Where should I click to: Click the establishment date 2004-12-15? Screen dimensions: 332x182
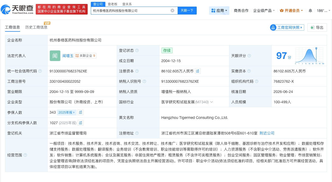coord(171,61)
